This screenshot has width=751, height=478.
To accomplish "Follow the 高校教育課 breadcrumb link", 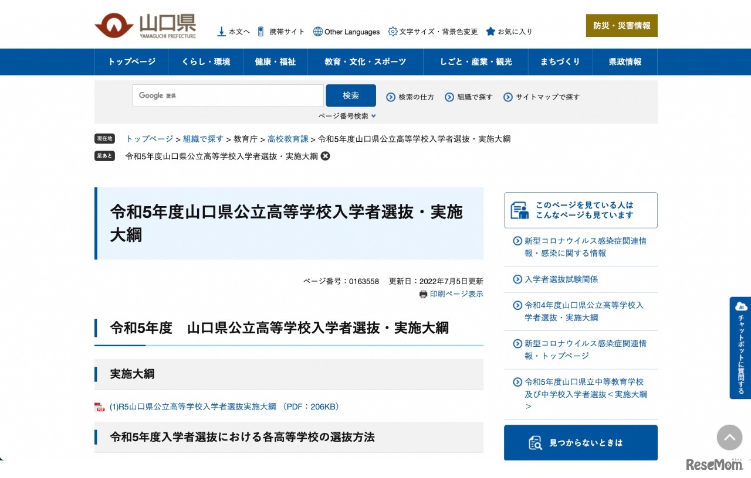I will coord(287,139).
